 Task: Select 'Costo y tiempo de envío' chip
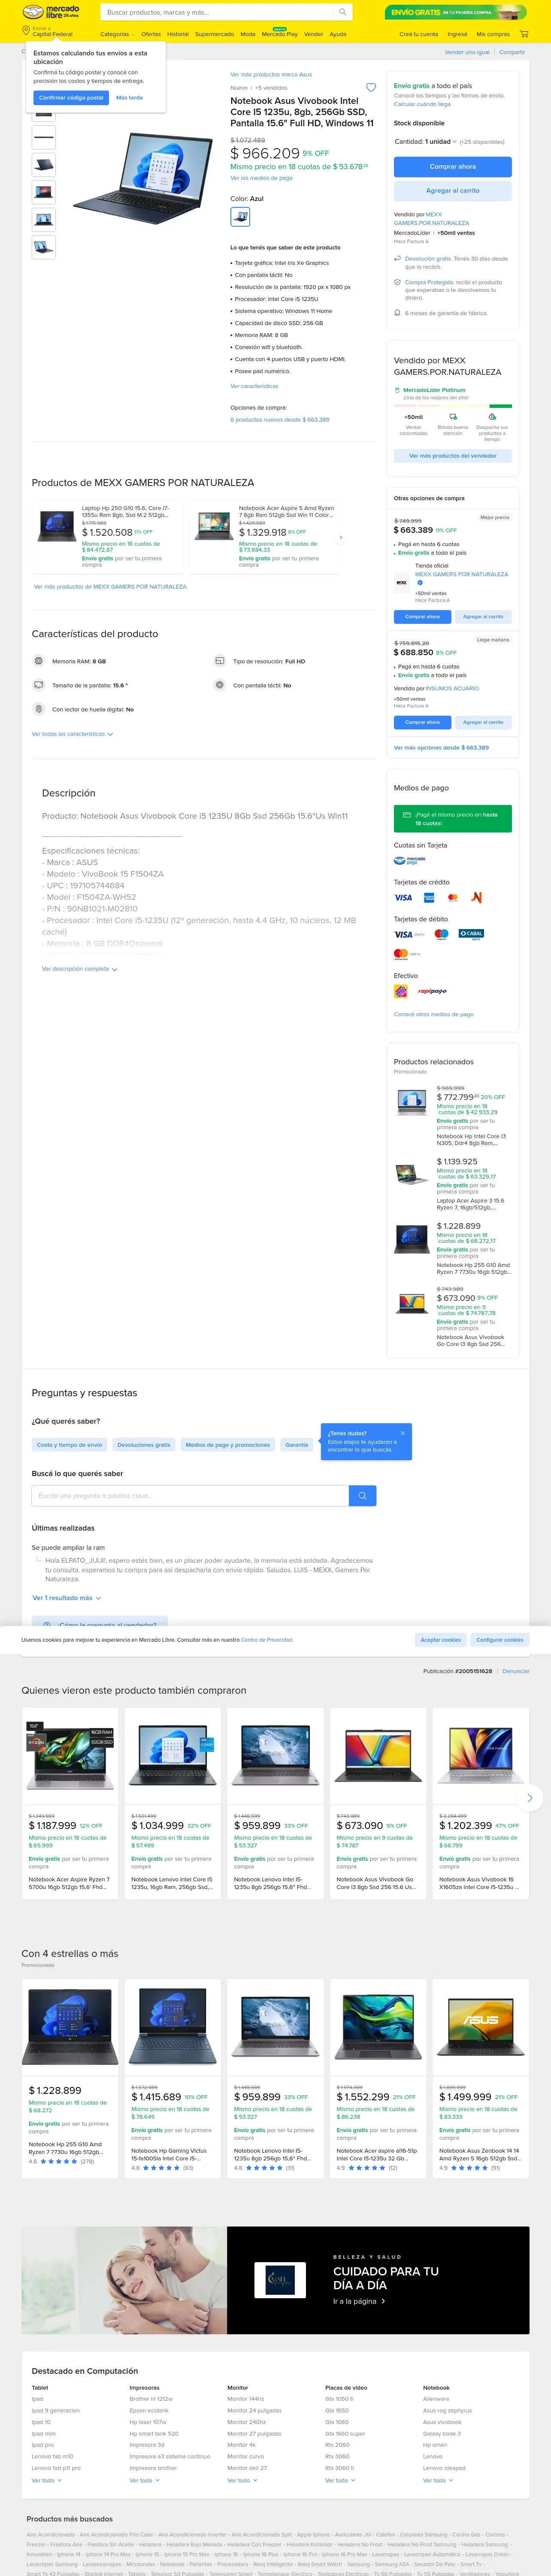click(70, 1445)
